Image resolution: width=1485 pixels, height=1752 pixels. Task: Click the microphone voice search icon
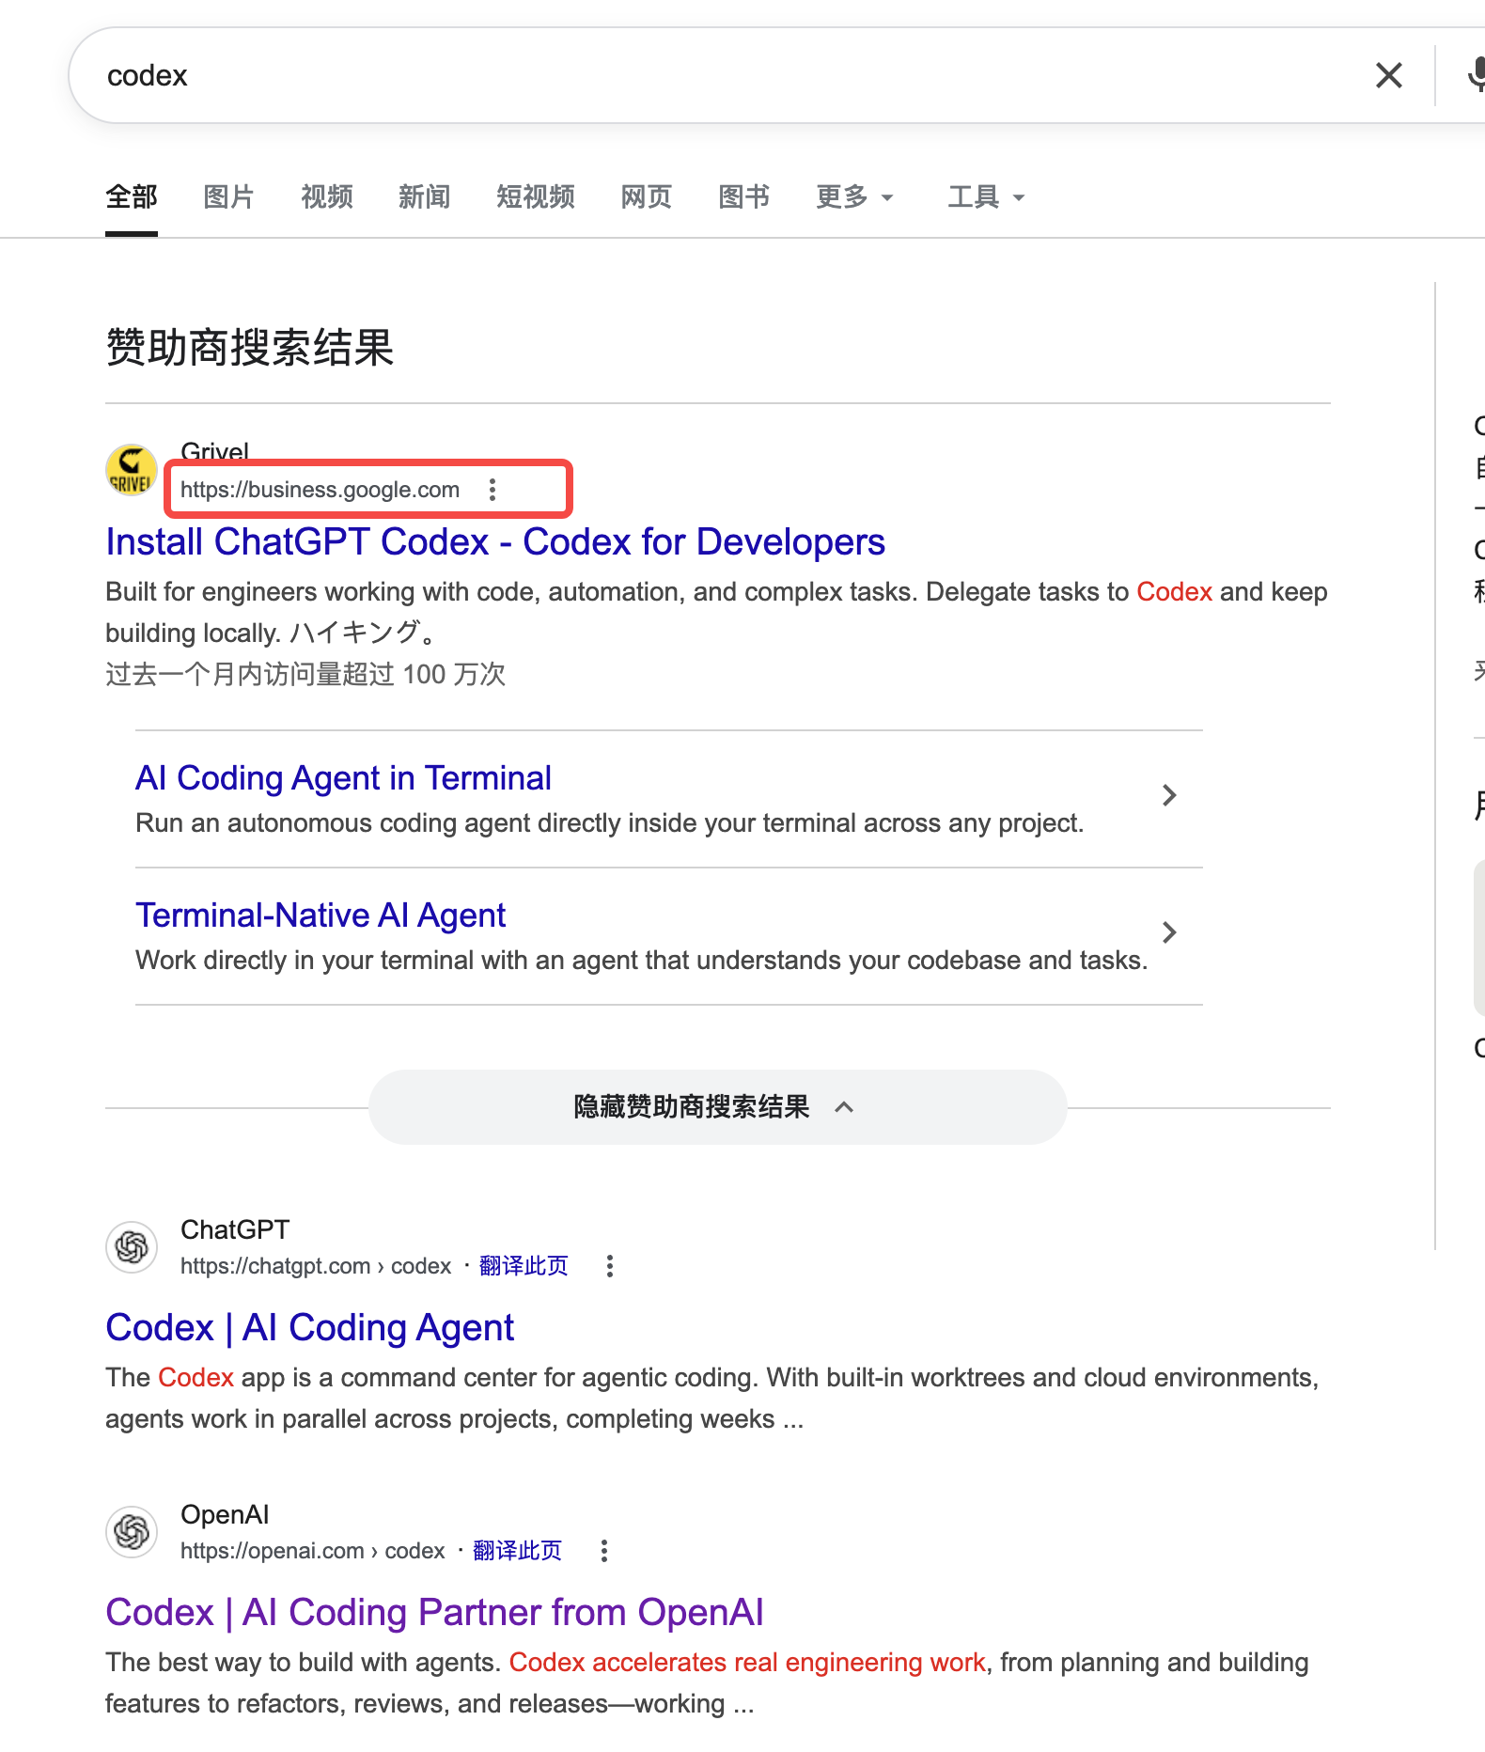coord(1477,75)
